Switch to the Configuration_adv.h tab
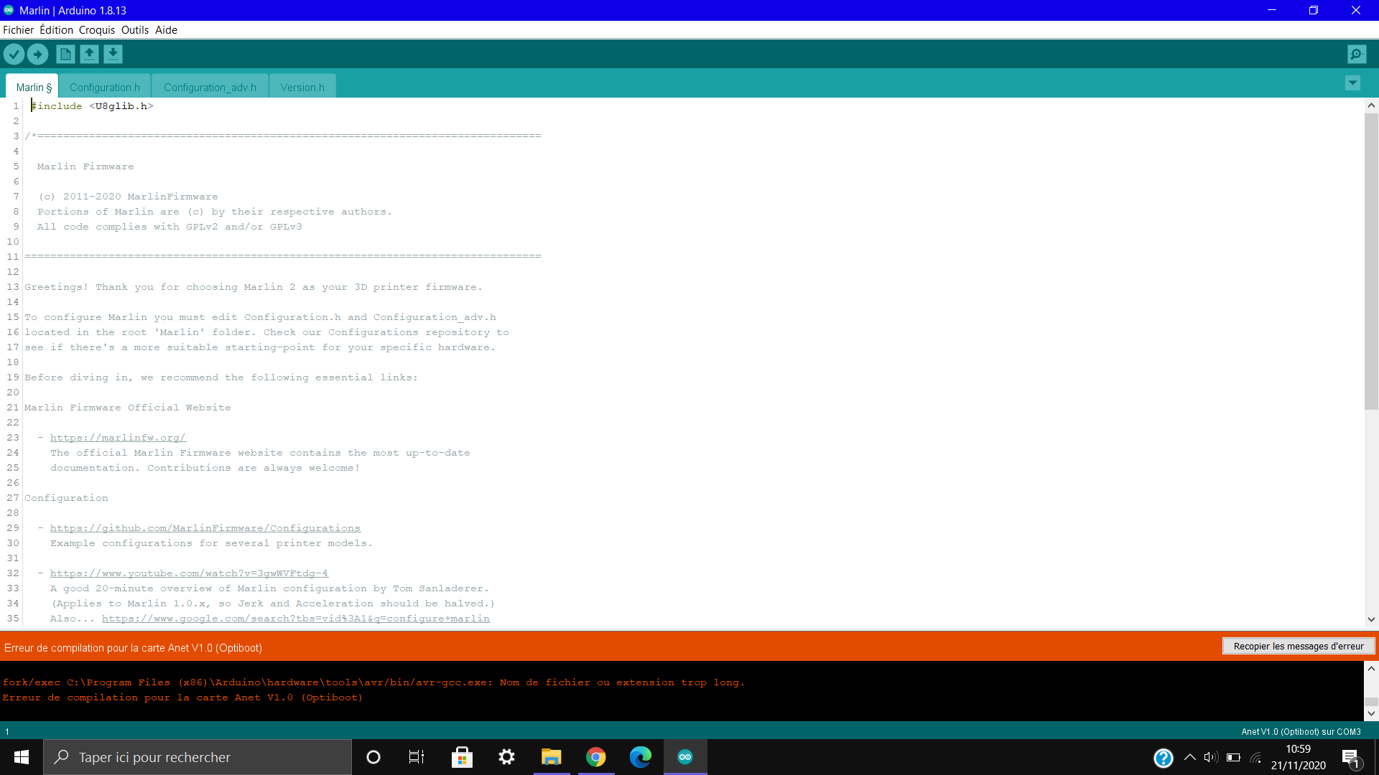 210,87
